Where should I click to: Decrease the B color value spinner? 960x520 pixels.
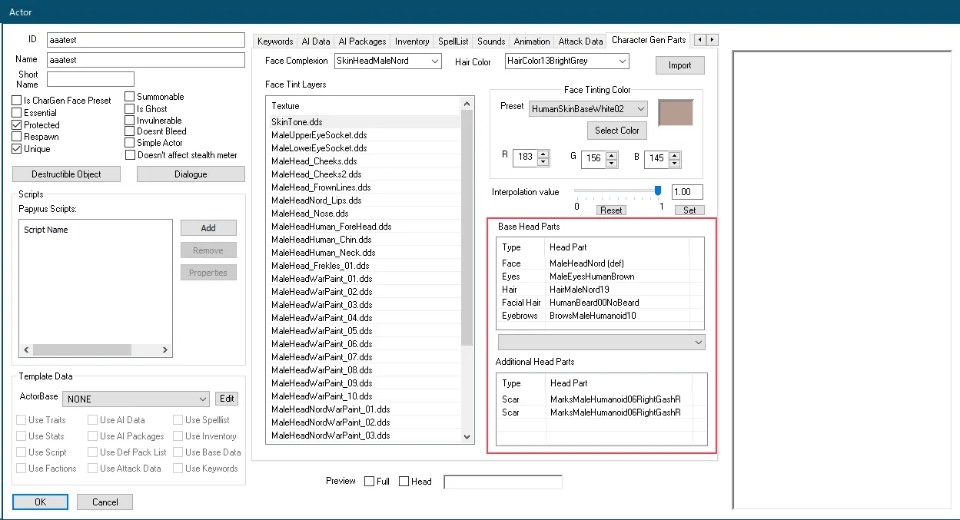click(x=674, y=164)
